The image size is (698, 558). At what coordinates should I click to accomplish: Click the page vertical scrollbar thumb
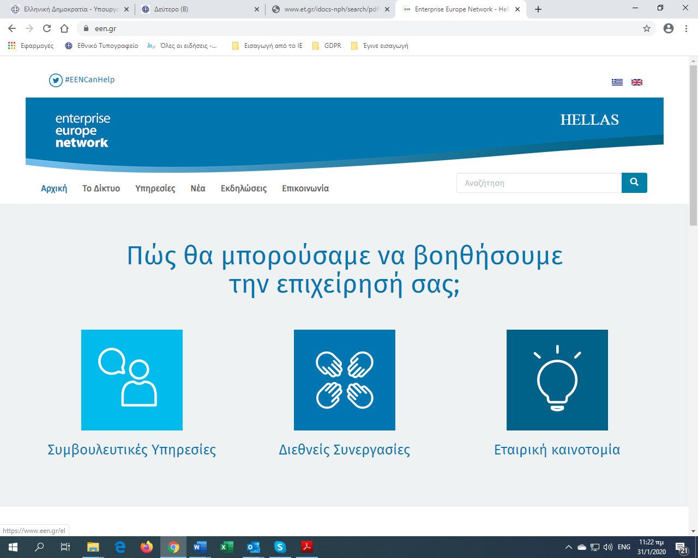(693, 144)
